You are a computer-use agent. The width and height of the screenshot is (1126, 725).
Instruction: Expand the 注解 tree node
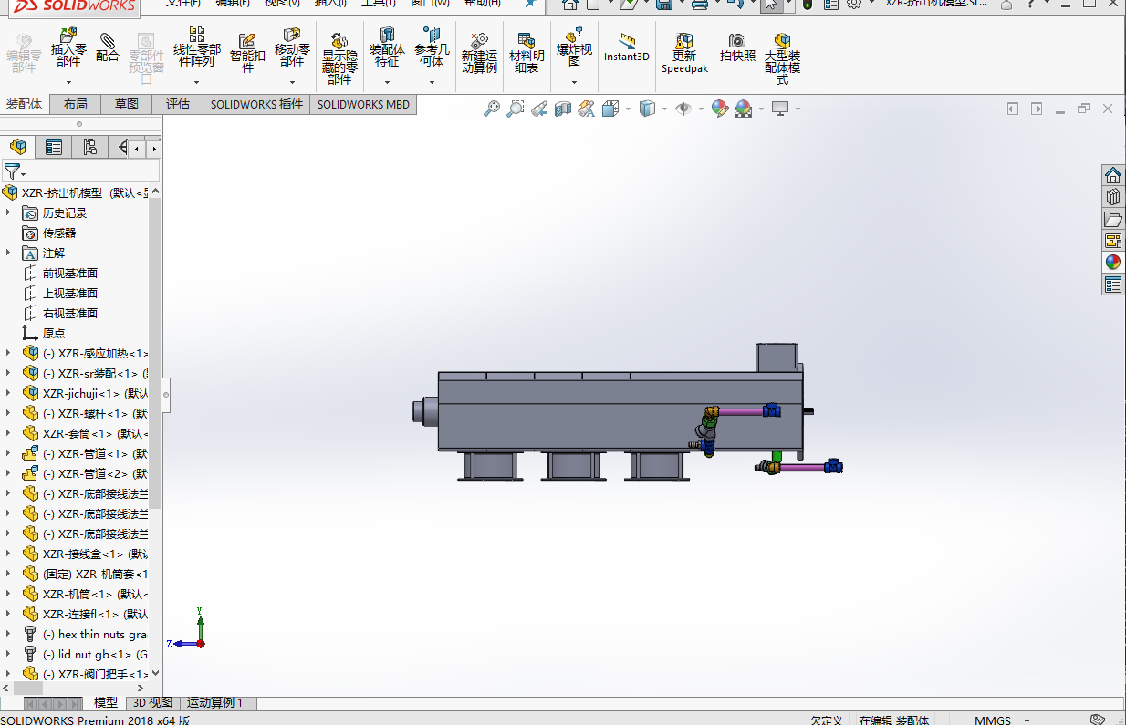coord(8,253)
